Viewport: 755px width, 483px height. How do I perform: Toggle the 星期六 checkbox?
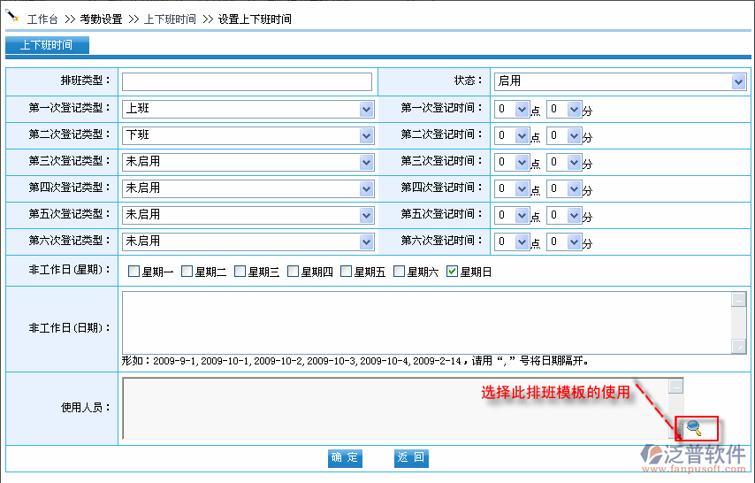400,272
